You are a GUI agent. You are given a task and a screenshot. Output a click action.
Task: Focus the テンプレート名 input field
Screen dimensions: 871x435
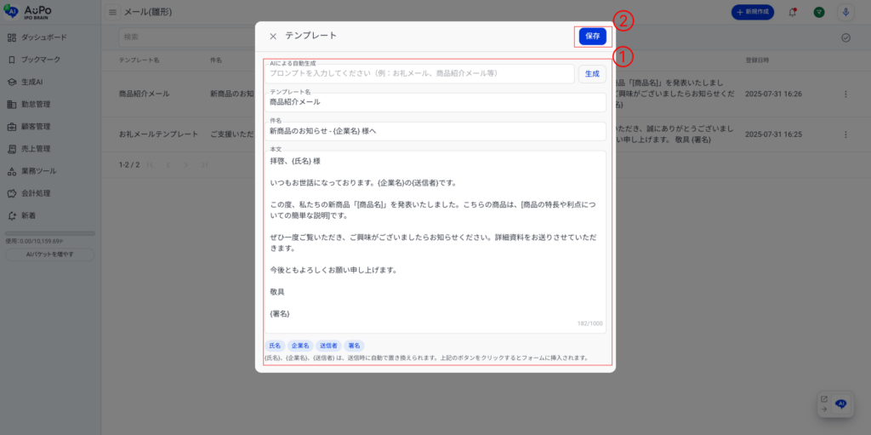tap(435, 102)
